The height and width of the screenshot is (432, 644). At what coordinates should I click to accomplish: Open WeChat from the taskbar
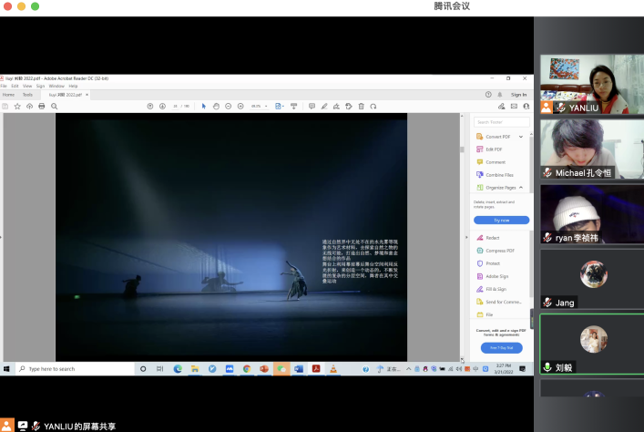pyautogui.click(x=281, y=369)
